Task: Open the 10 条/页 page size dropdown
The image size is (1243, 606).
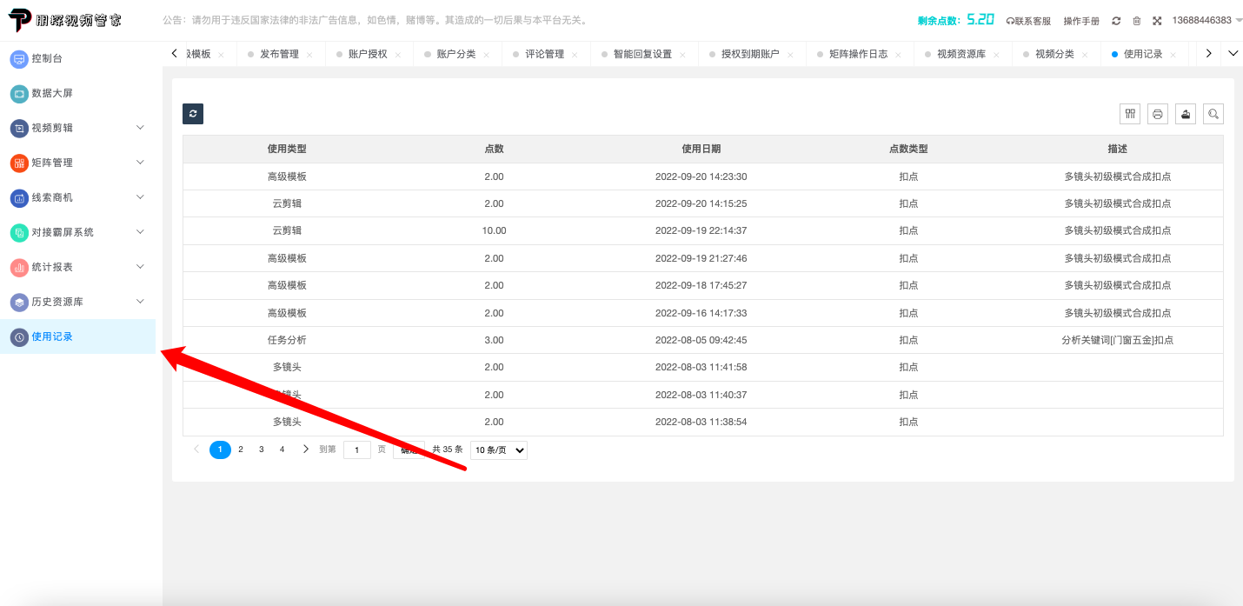Action: coord(499,450)
